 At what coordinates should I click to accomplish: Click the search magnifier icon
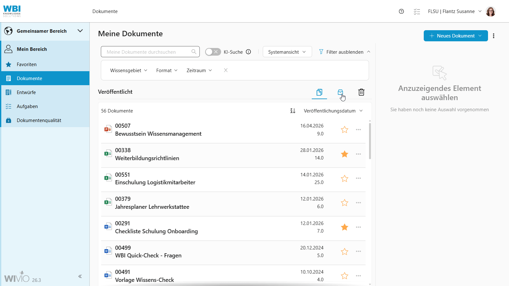194,52
